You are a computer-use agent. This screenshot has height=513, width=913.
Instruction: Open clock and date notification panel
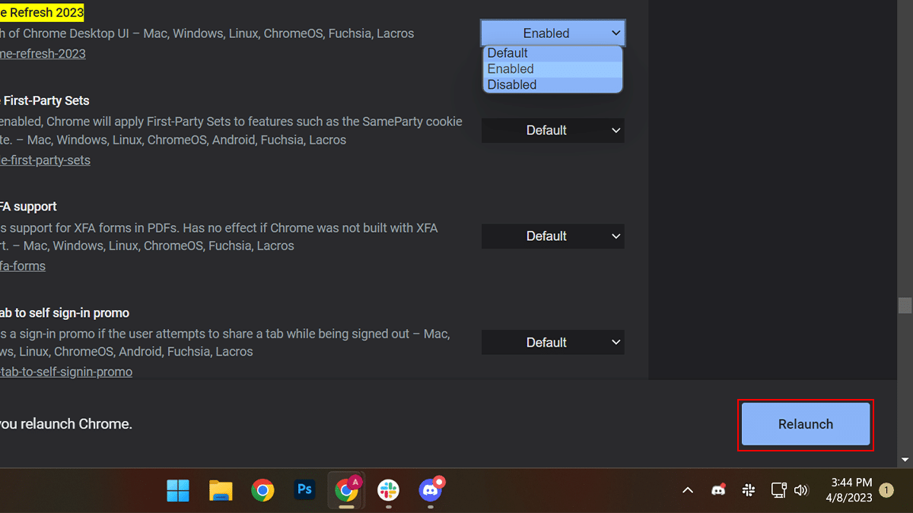pos(851,490)
